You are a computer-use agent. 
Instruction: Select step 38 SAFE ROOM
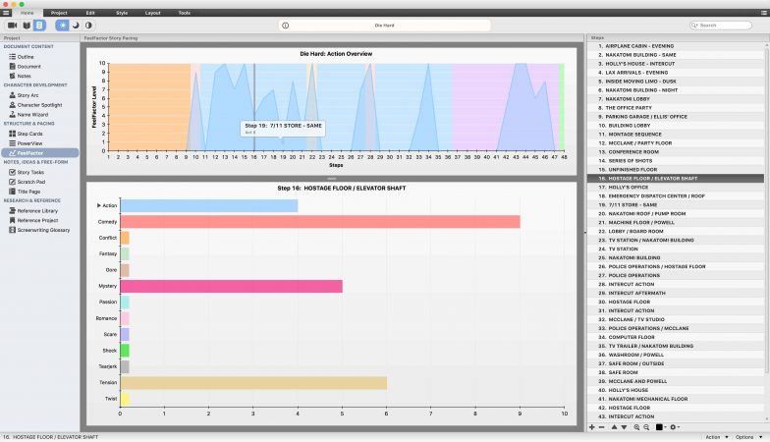pos(676,373)
